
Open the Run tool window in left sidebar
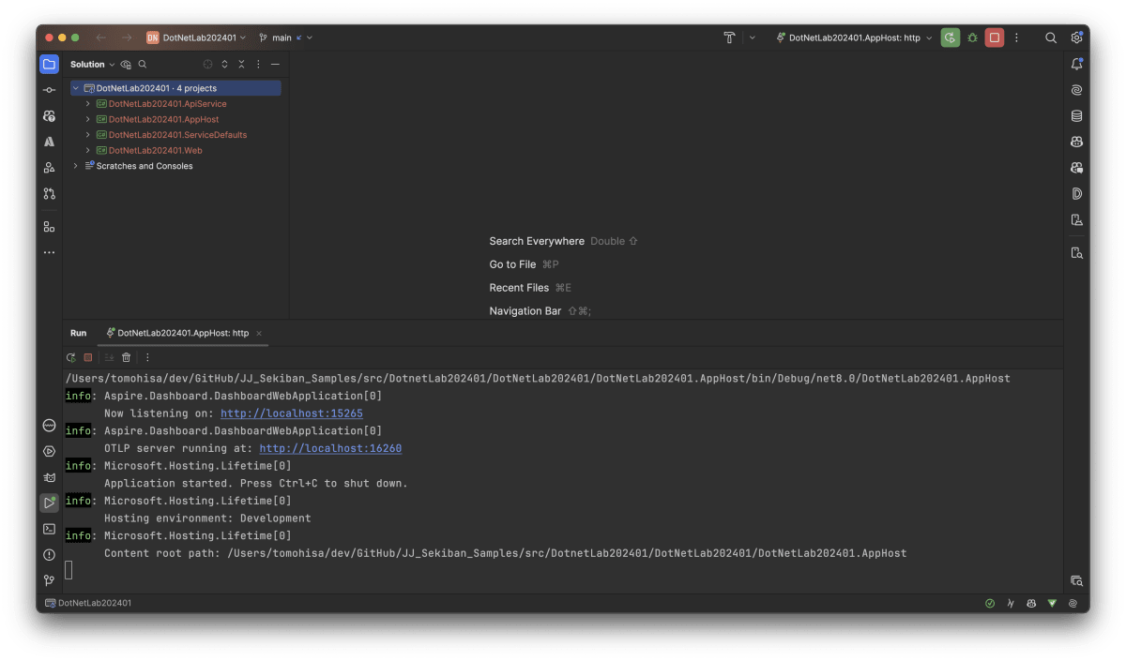click(x=49, y=503)
